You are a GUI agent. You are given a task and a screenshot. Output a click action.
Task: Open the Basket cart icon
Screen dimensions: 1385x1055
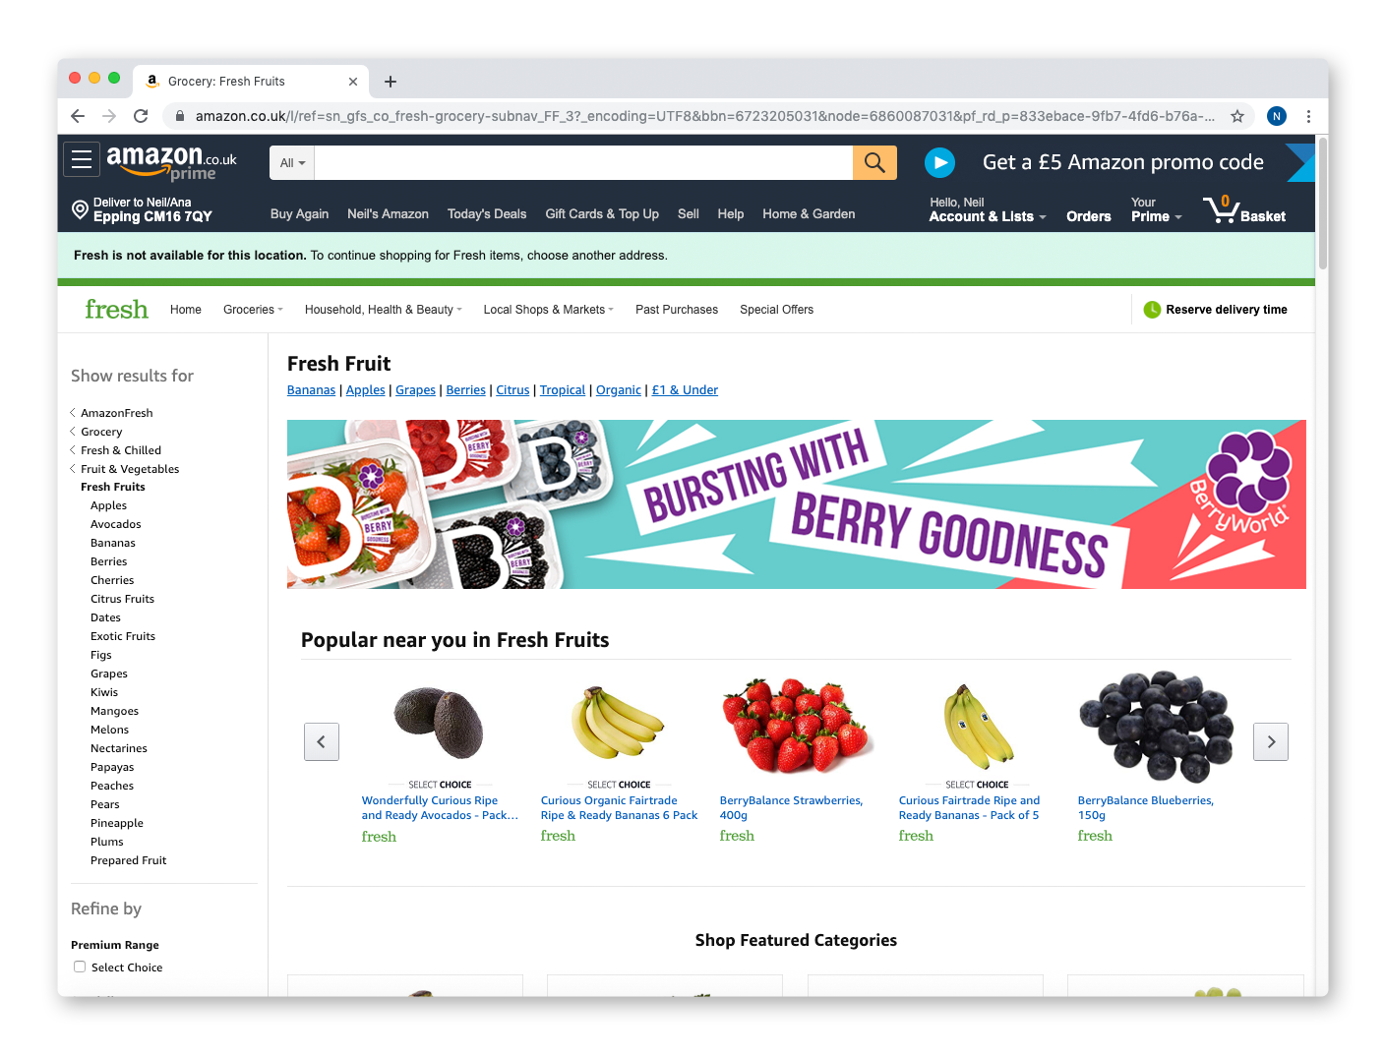click(1244, 209)
